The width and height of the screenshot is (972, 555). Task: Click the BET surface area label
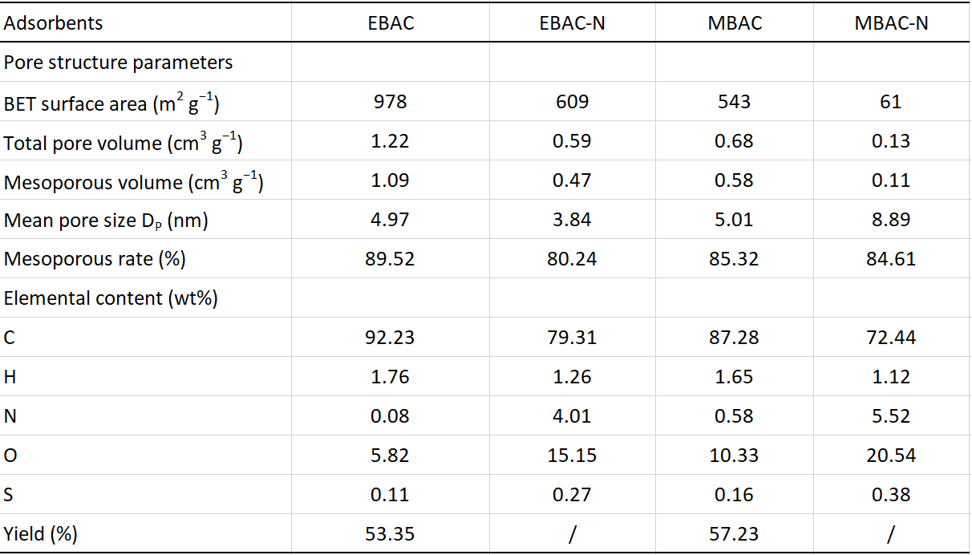click(x=111, y=103)
